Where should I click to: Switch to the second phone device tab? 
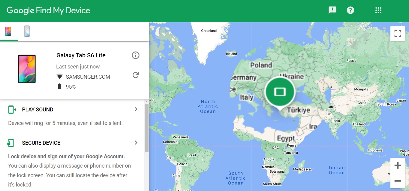pos(27,31)
